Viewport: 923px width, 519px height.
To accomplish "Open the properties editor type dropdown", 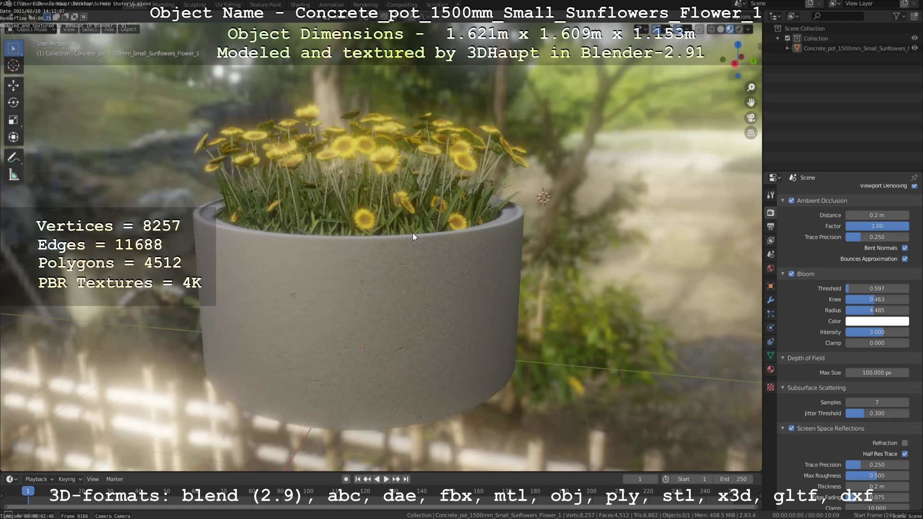I will point(775,177).
